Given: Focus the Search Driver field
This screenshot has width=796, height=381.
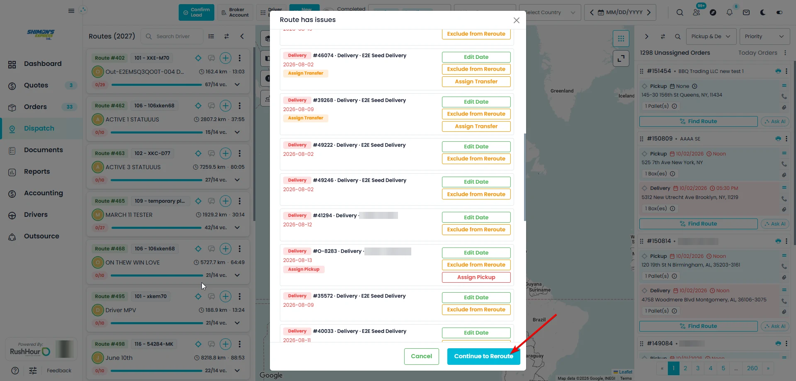Looking at the screenshot, I should pos(172,36).
